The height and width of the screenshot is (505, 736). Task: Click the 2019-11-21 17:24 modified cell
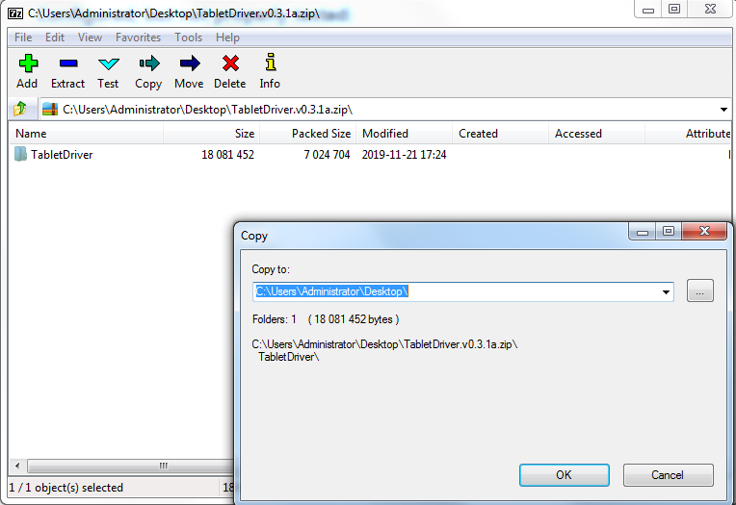(405, 155)
